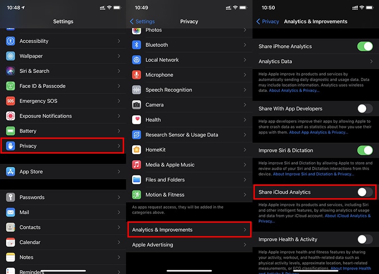Tap chevron on Analytics & Improvements row
This screenshot has height=274, width=379.
pyautogui.click(x=245, y=230)
